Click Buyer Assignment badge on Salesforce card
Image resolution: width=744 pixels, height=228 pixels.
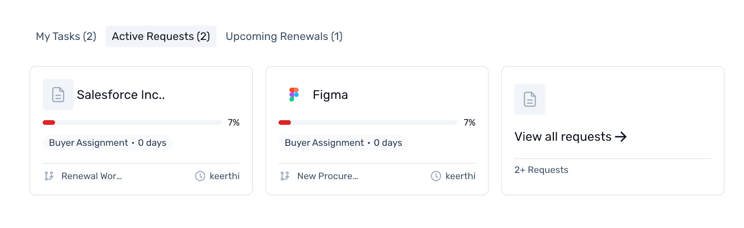pyautogui.click(x=107, y=143)
